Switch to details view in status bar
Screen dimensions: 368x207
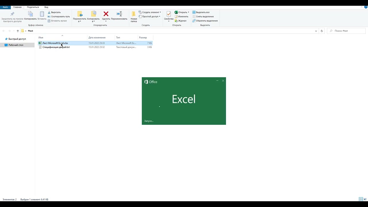pyautogui.click(x=361, y=199)
